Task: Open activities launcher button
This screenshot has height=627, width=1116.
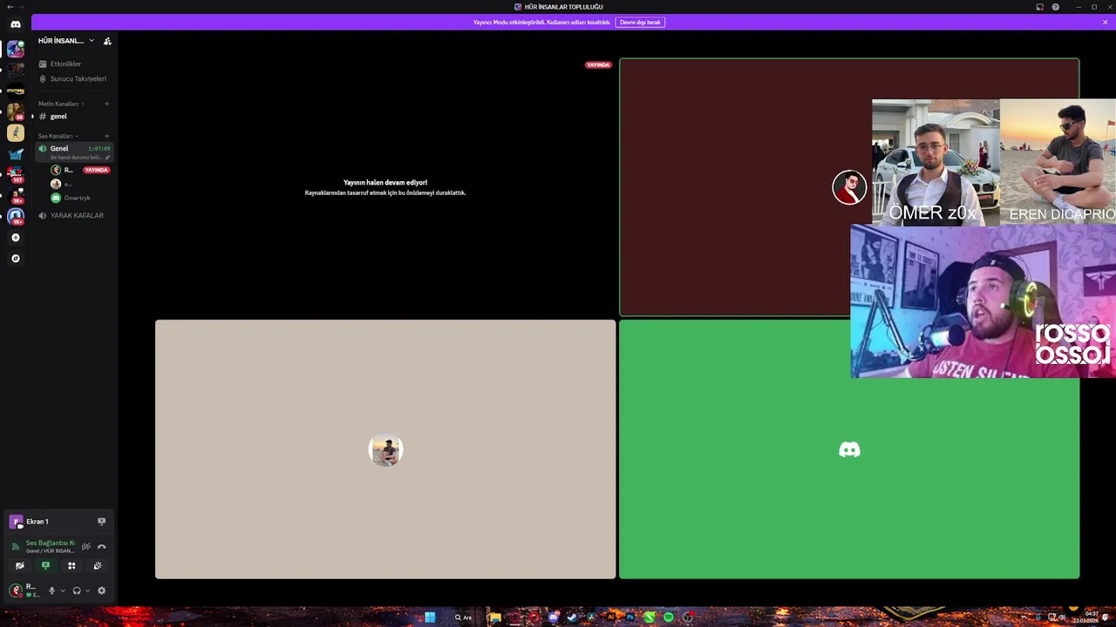Action: click(71, 566)
